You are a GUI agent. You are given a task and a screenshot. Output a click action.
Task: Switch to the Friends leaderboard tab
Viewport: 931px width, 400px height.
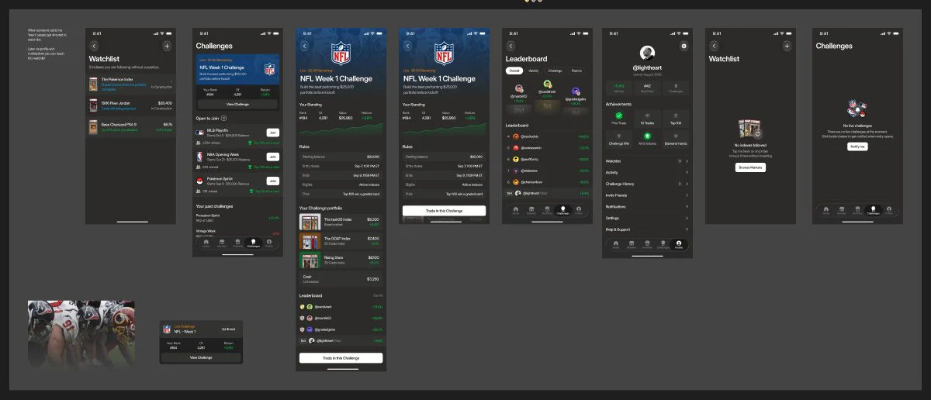[x=576, y=71]
